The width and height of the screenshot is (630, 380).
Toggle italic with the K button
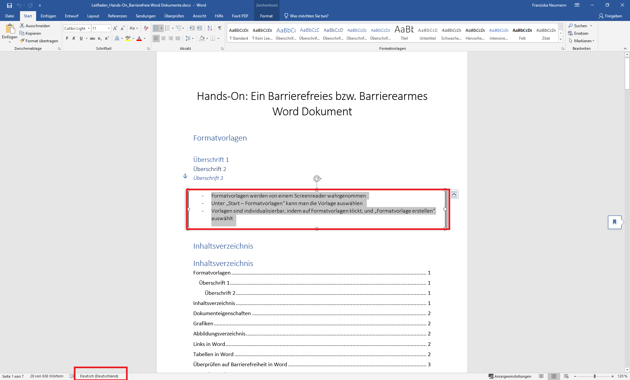click(74, 39)
